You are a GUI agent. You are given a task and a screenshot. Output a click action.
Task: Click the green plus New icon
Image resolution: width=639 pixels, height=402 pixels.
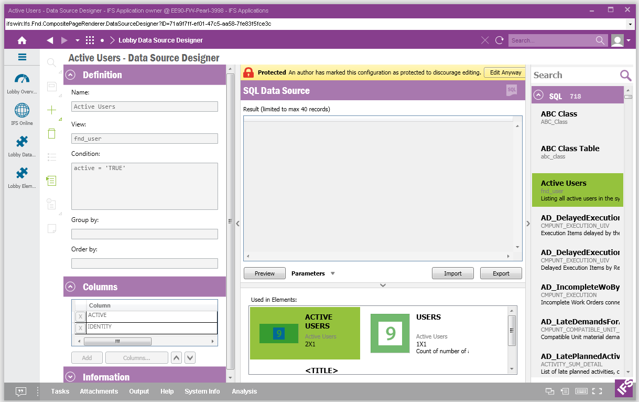(x=51, y=110)
